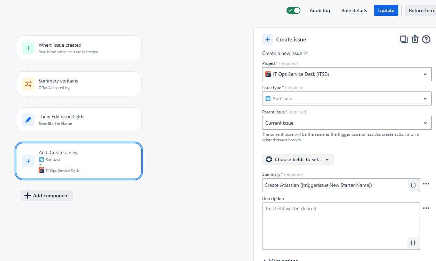Open the Project dropdown

tap(347, 74)
